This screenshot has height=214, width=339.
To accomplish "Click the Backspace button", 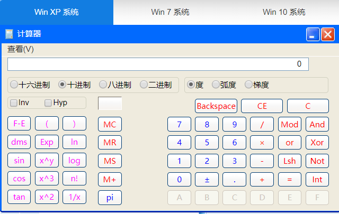I will point(216,106).
